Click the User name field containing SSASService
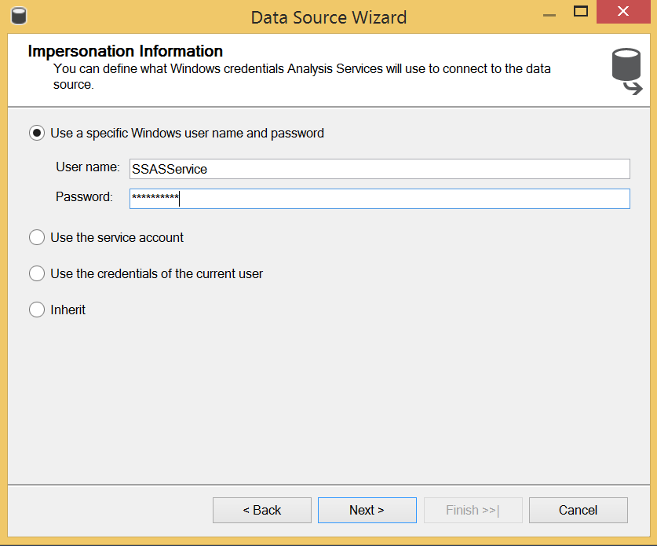Screen dimensions: 657x546 pos(379,169)
